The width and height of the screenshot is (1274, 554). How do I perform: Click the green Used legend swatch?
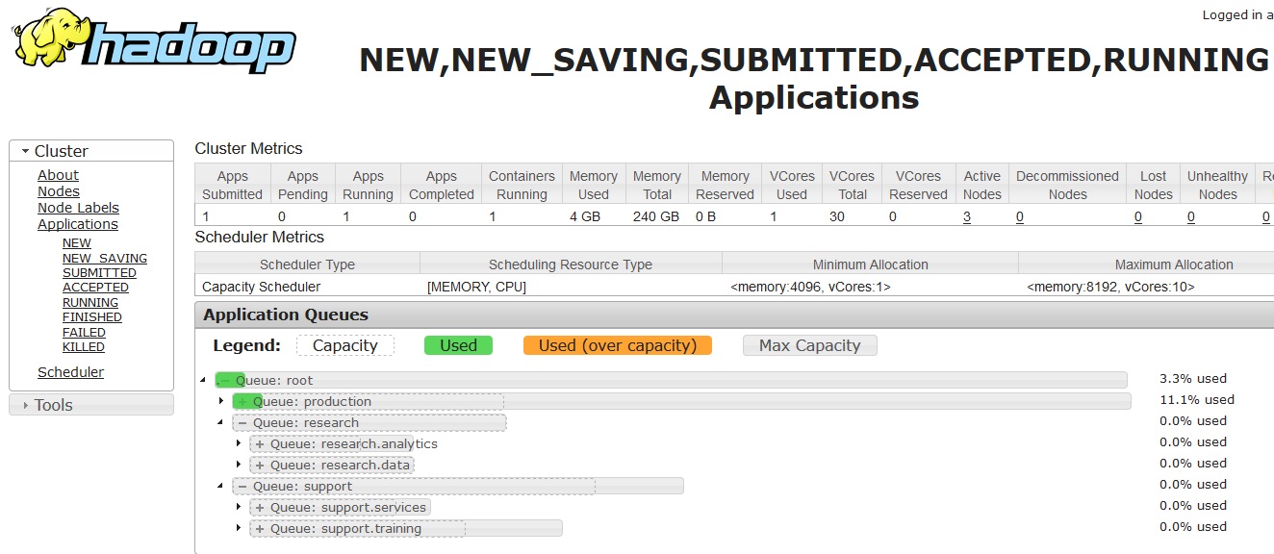click(x=458, y=345)
